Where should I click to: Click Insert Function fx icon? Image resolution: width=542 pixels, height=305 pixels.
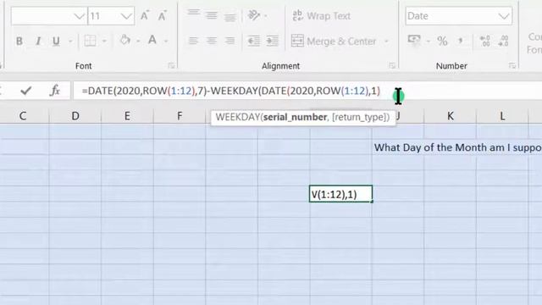coord(54,91)
